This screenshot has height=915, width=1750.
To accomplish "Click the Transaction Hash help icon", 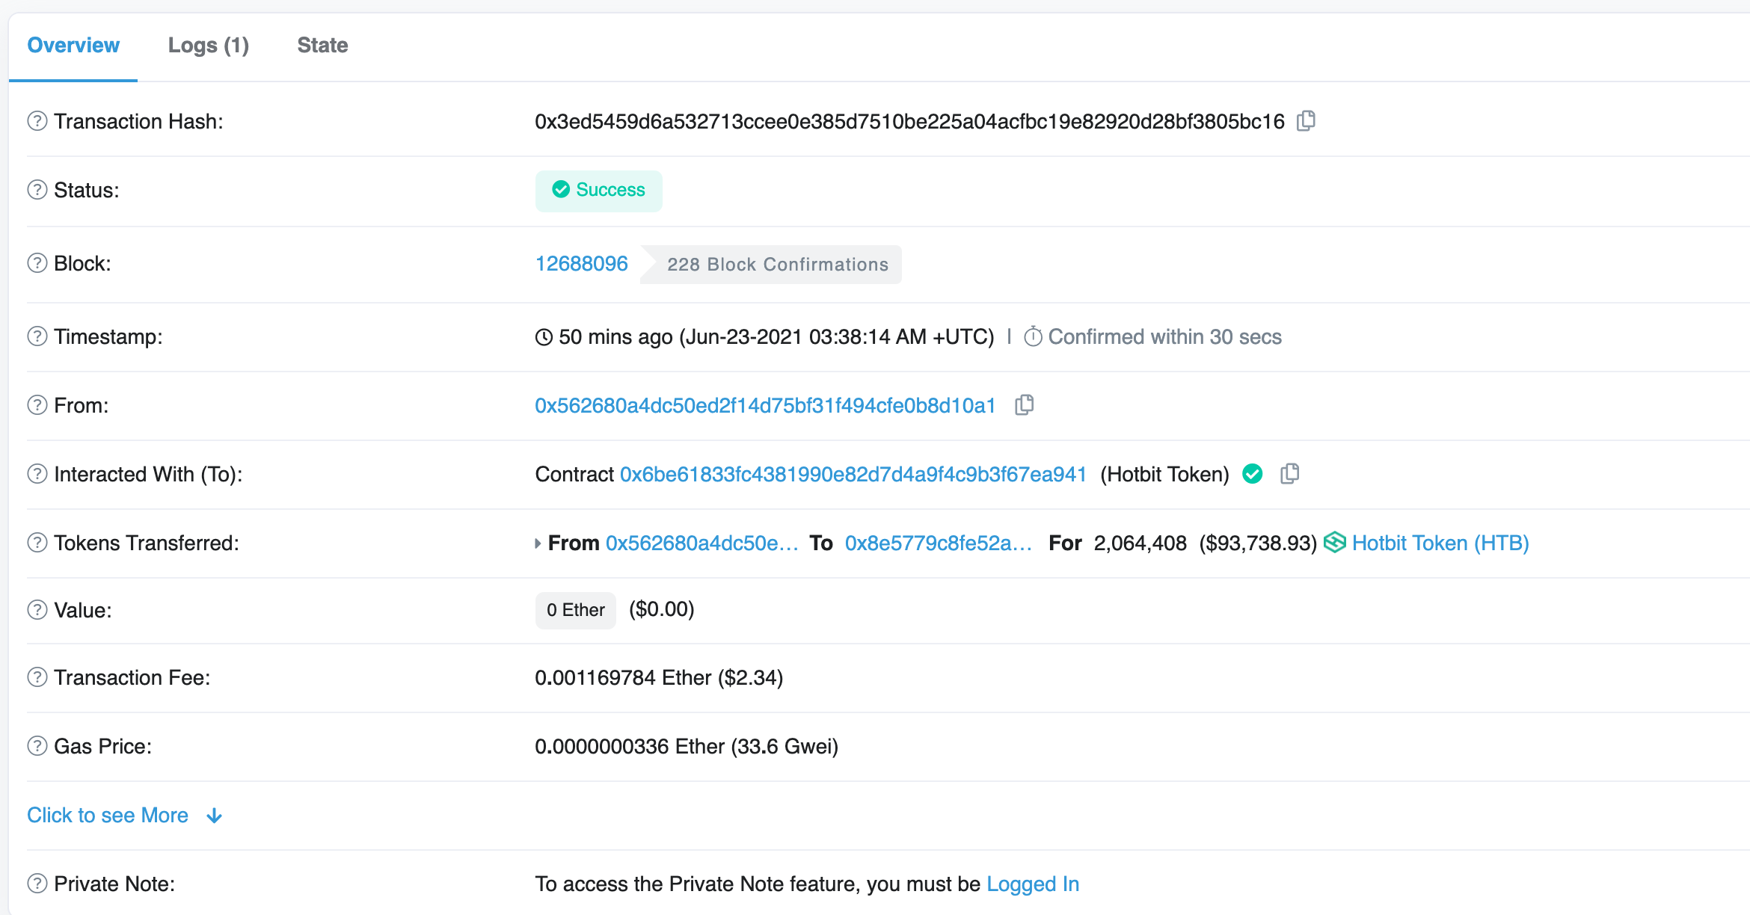I will pos(37,121).
